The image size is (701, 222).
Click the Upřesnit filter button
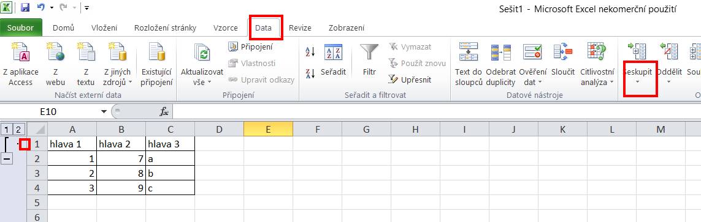pos(410,80)
